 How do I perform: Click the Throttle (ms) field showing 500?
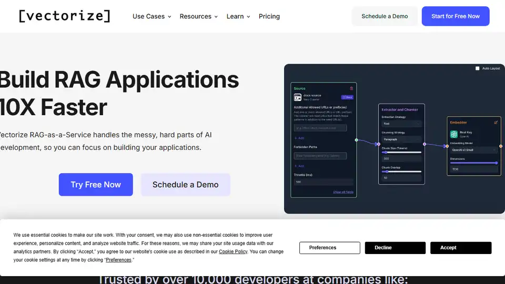pos(324,182)
